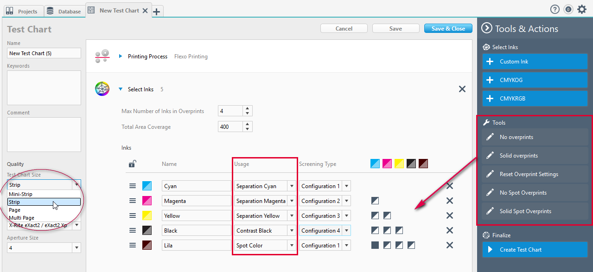The width and height of the screenshot is (593, 272).
Task: Click the Yellow row drag handle
Action: 133,215
